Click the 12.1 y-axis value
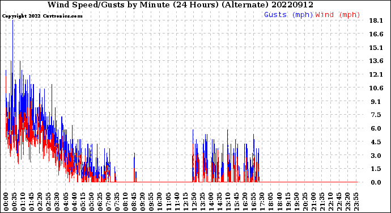Viewport: 391px width, 213px height. click(x=376, y=74)
